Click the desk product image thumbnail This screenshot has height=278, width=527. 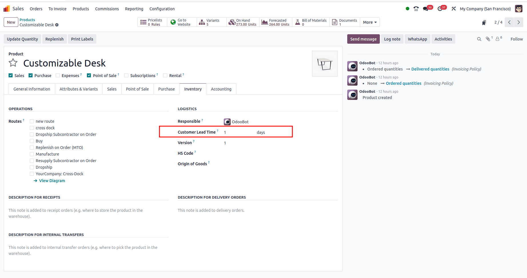point(325,64)
